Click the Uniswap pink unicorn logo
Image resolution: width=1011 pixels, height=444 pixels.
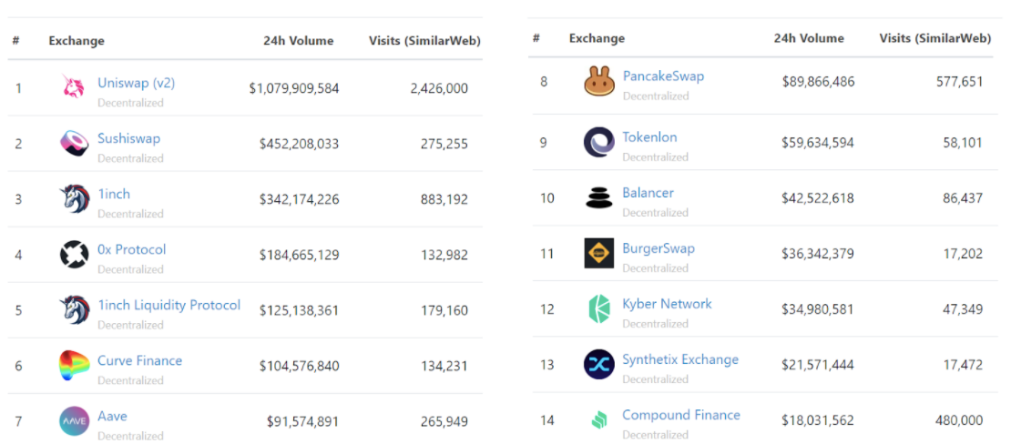tap(74, 88)
